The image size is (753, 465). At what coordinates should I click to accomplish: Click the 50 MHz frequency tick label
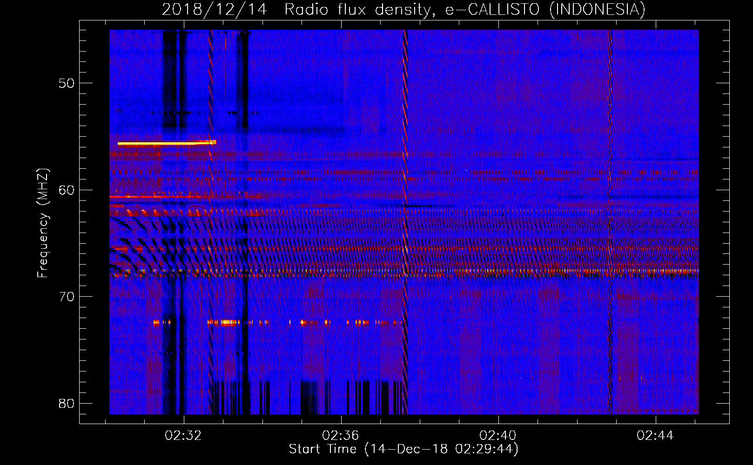[67, 83]
